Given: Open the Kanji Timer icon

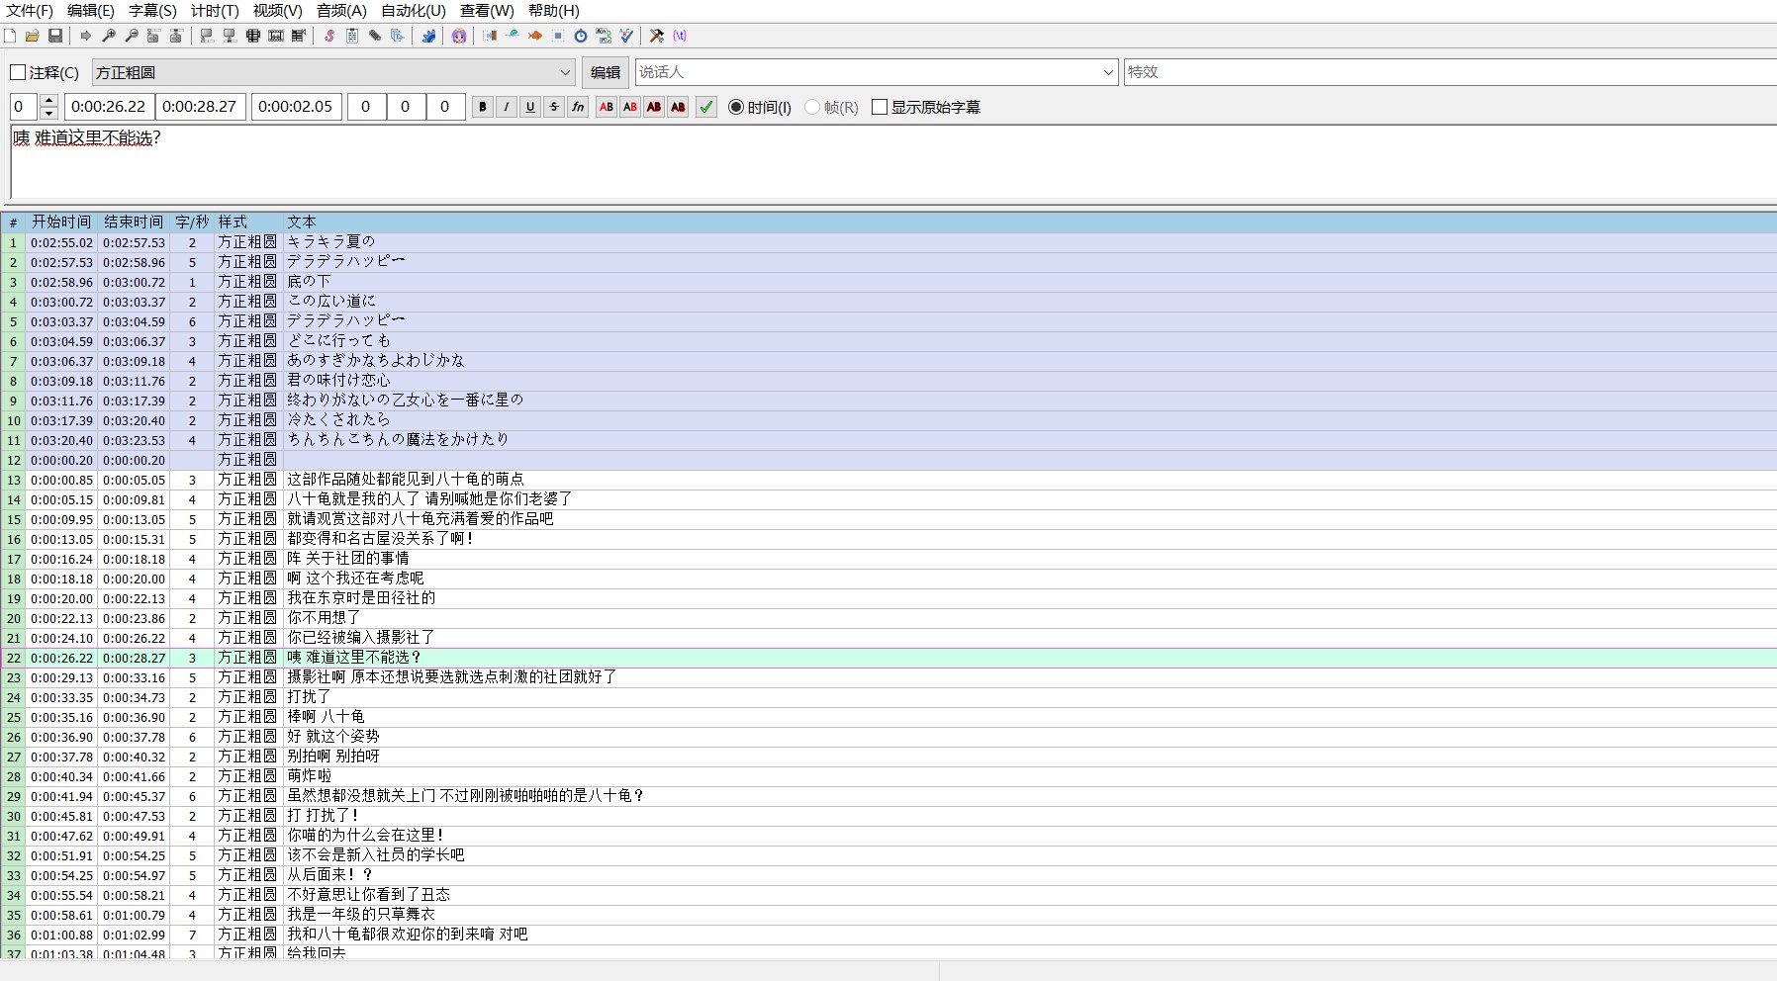Looking at the screenshot, I should [604, 36].
